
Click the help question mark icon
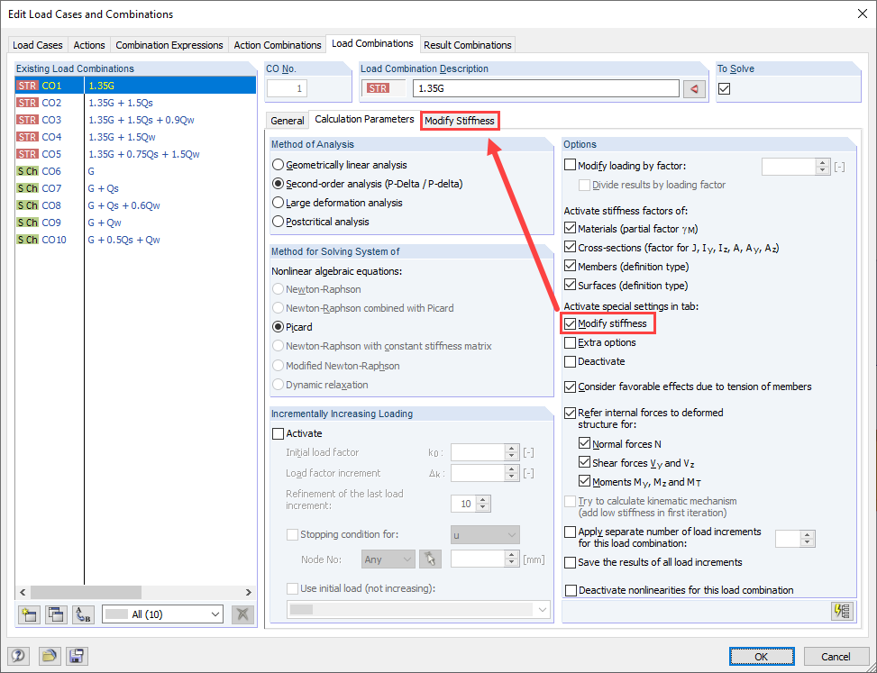pos(18,656)
